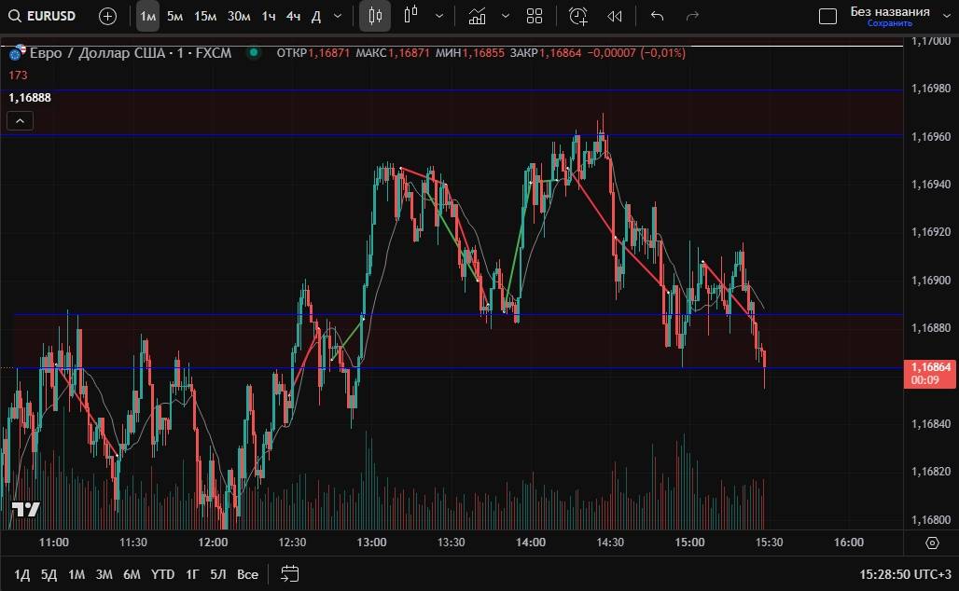This screenshot has height=591, width=959.
Task: Select the 30m timeframe
Action: (239, 16)
